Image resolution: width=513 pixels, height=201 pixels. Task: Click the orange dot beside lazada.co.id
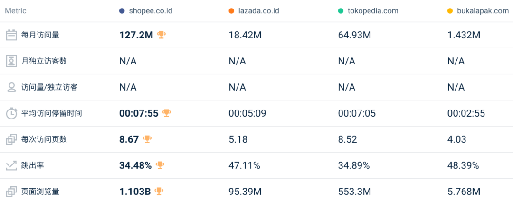coord(231,11)
